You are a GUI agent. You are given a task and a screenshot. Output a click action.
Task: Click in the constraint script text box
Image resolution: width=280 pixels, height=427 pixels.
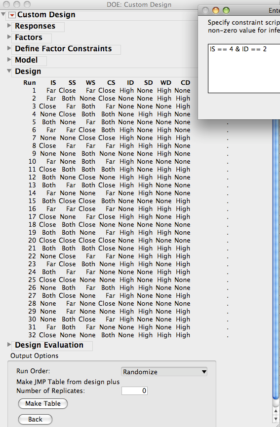pyautogui.click(x=244, y=69)
